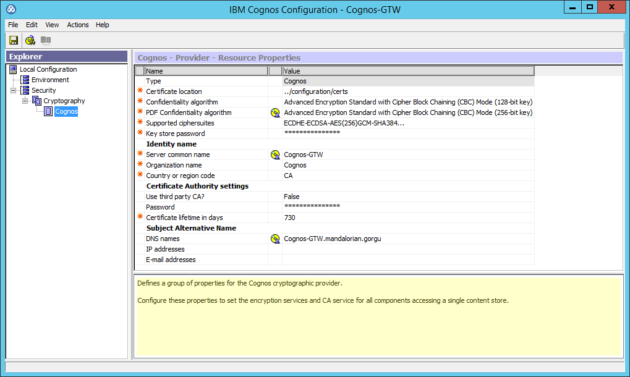Click the empty IP addresses value field

click(x=408, y=249)
